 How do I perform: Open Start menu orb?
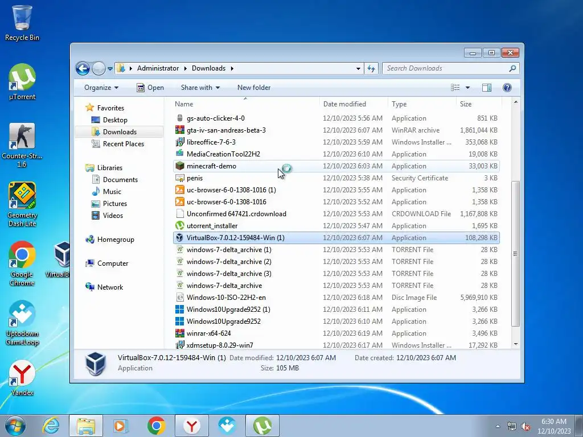click(x=15, y=426)
